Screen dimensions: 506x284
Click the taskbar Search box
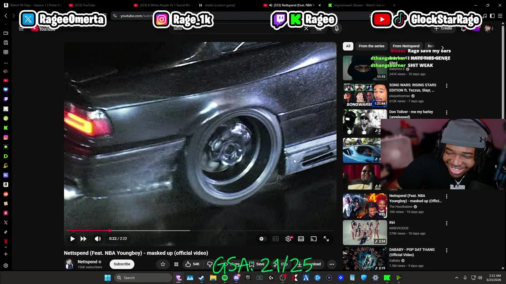(x=143, y=278)
